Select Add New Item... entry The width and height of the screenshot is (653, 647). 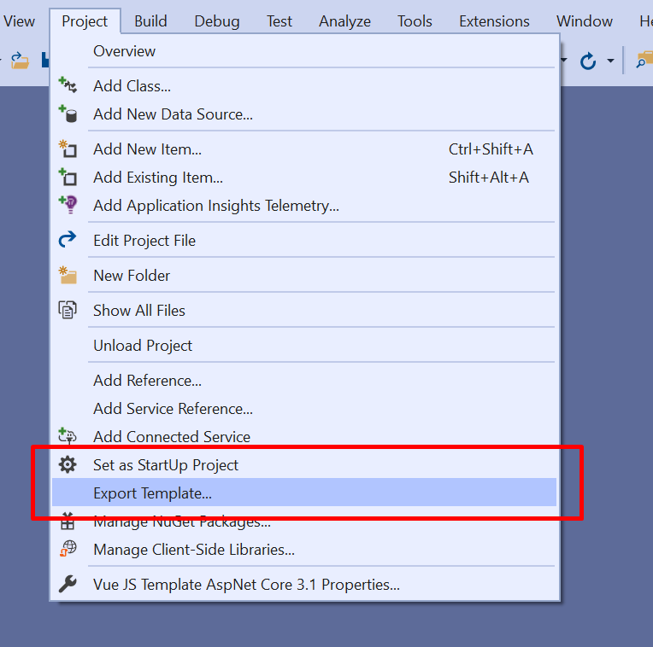[x=304, y=149]
